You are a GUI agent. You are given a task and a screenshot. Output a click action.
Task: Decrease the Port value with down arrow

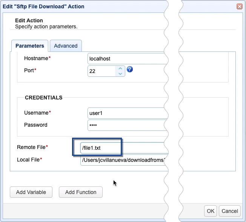click(120, 74)
